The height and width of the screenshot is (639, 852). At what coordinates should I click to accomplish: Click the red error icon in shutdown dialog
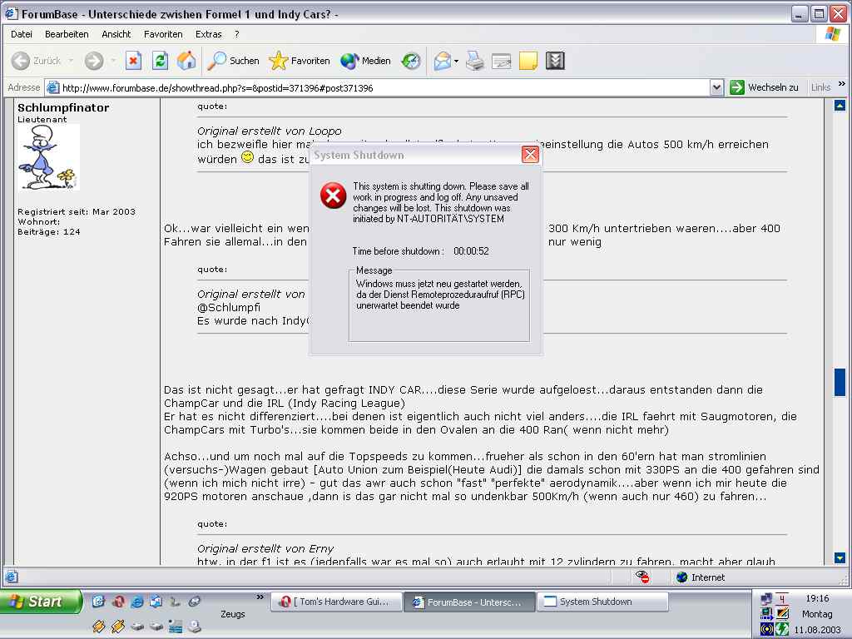pos(333,196)
